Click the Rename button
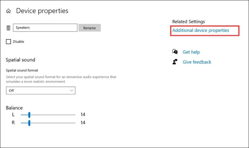This screenshot has width=249, height=148. point(90,28)
